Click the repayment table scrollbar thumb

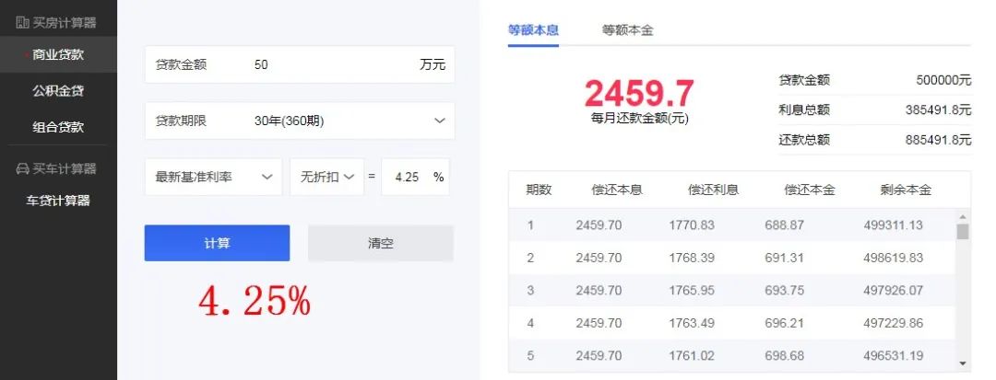pos(963,231)
